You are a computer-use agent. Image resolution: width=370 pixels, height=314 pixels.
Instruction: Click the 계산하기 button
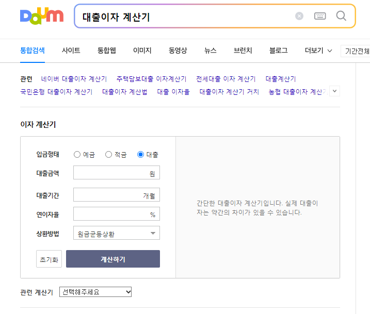pyautogui.click(x=113, y=259)
